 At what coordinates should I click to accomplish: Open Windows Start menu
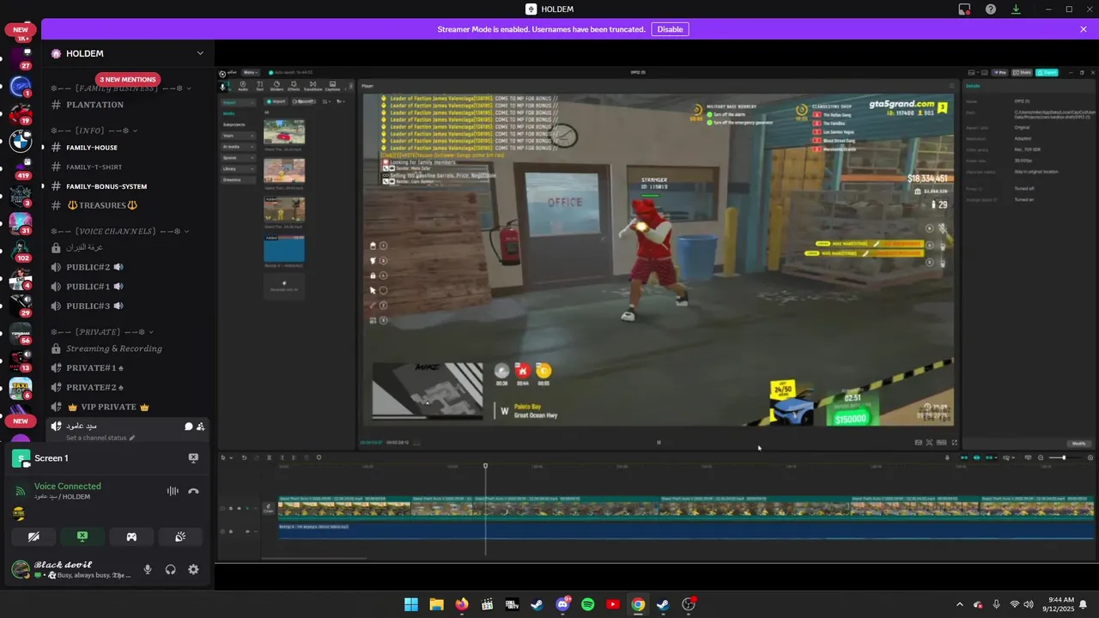411,604
